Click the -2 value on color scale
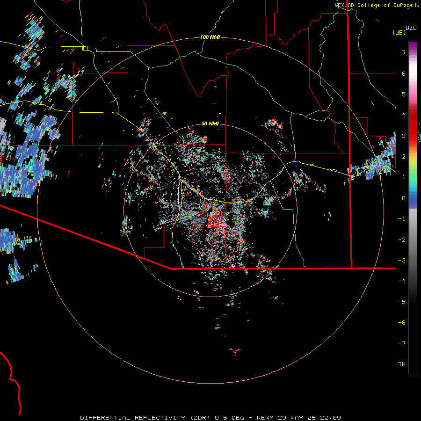Viewport: 421px width, 421px height. [402, 240]
